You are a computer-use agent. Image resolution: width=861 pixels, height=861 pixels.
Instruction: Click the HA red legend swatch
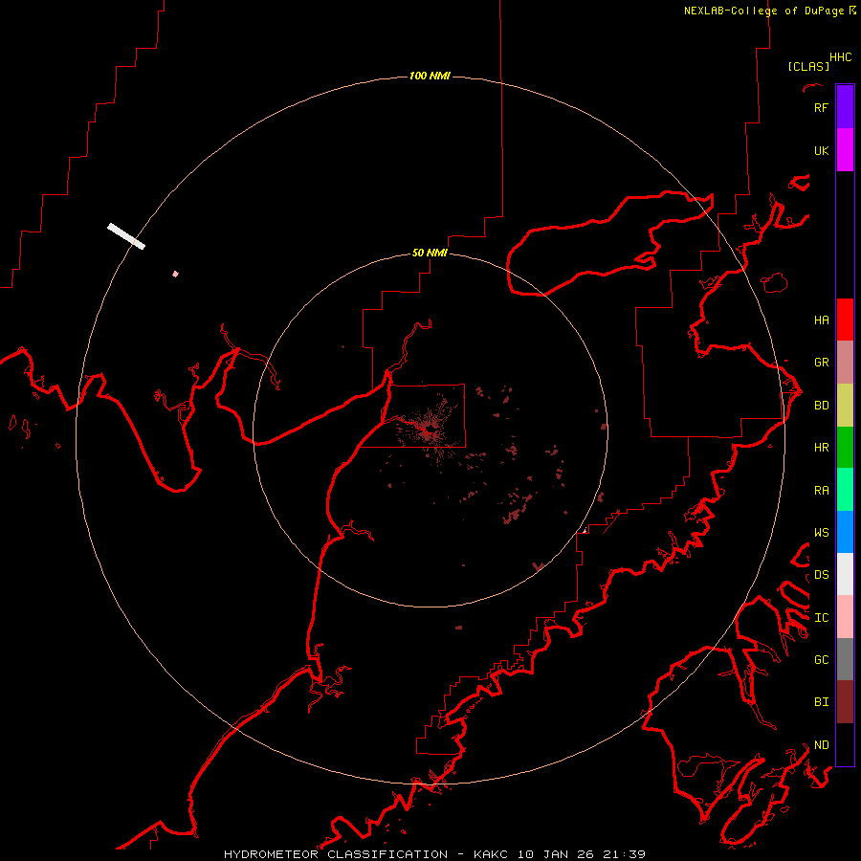(845, 320)
